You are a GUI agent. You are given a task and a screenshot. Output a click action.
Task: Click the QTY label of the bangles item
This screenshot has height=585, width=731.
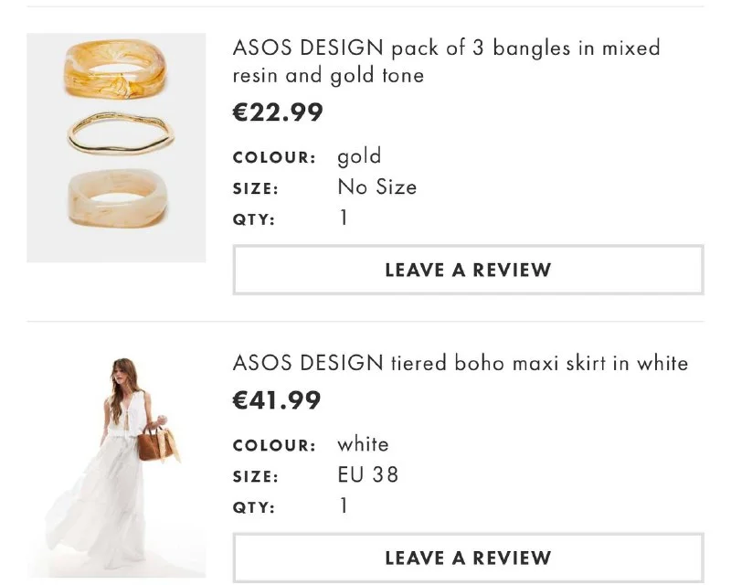click(253, 219)
